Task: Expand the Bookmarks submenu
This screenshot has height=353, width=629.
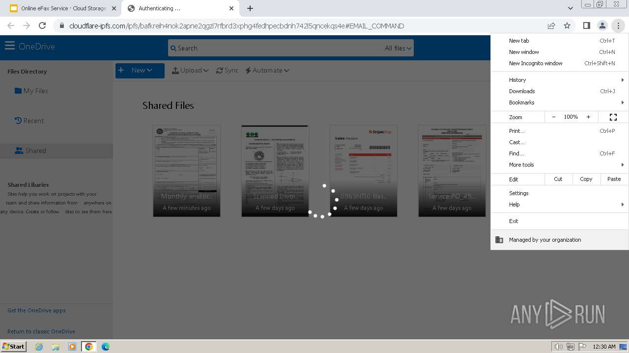Action: tap(560, 102)
